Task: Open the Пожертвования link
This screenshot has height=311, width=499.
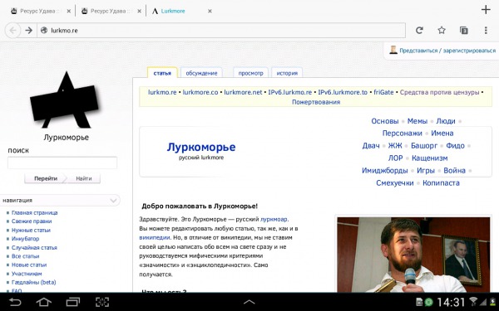Action: [316, 102]
